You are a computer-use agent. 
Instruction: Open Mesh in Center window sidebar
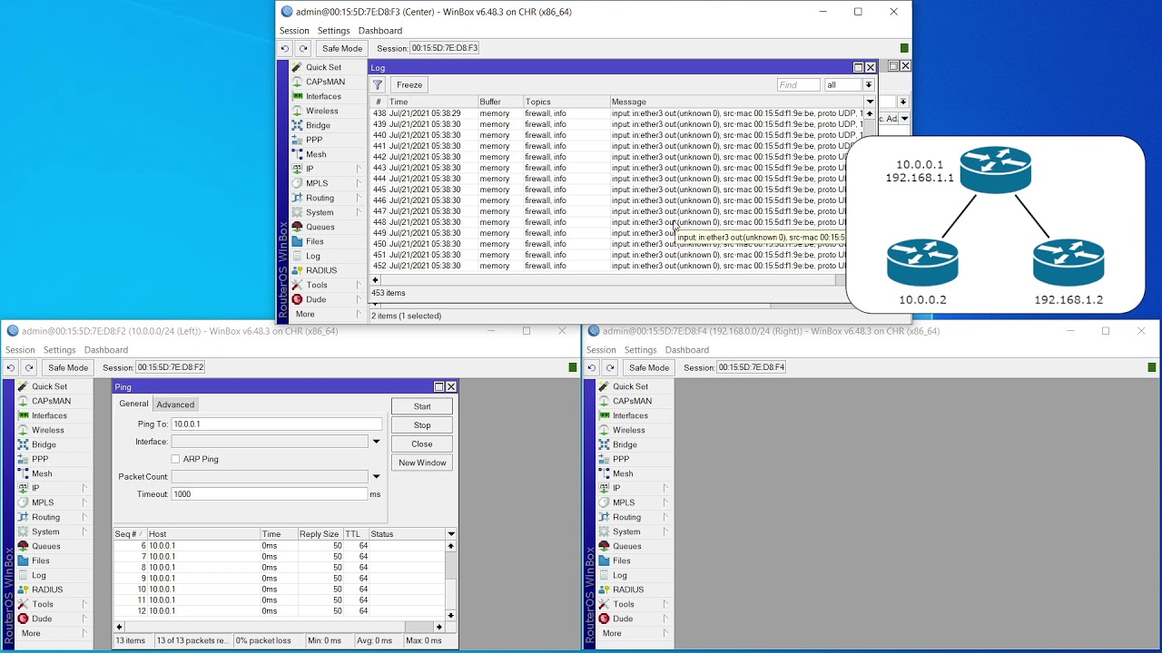316,154
